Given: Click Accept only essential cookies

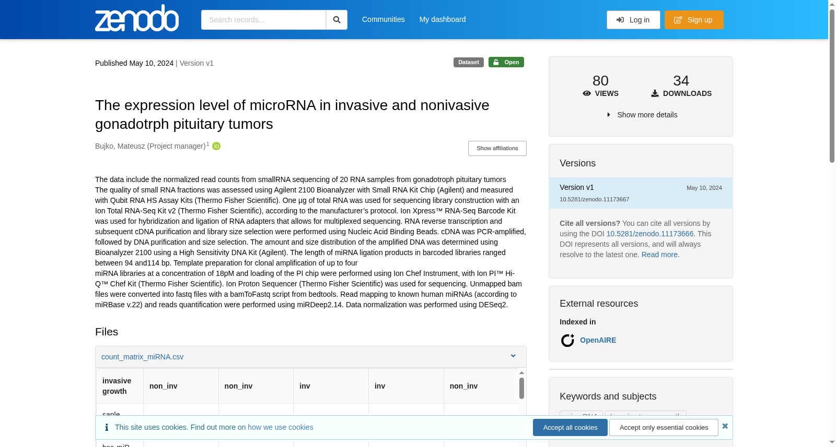Looking at the screenshot, I should (664, 427).
